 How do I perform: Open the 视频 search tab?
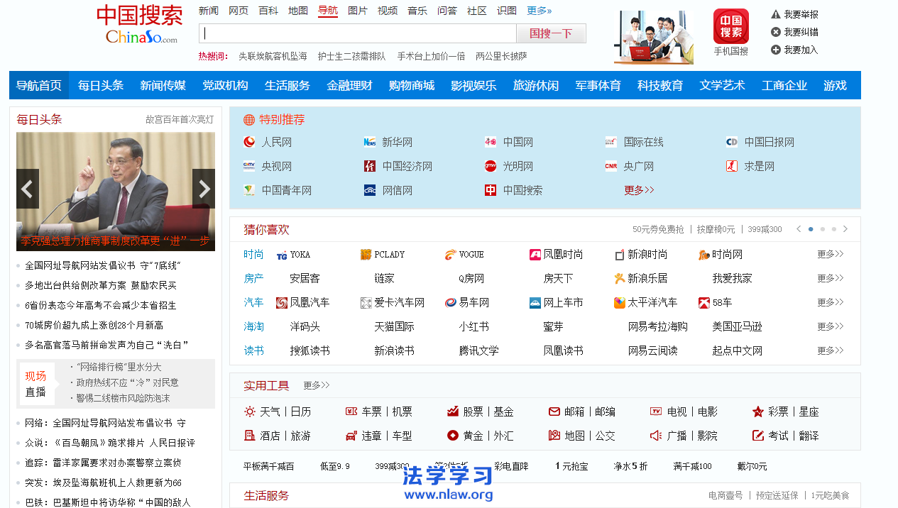click(x=388, y=11)
